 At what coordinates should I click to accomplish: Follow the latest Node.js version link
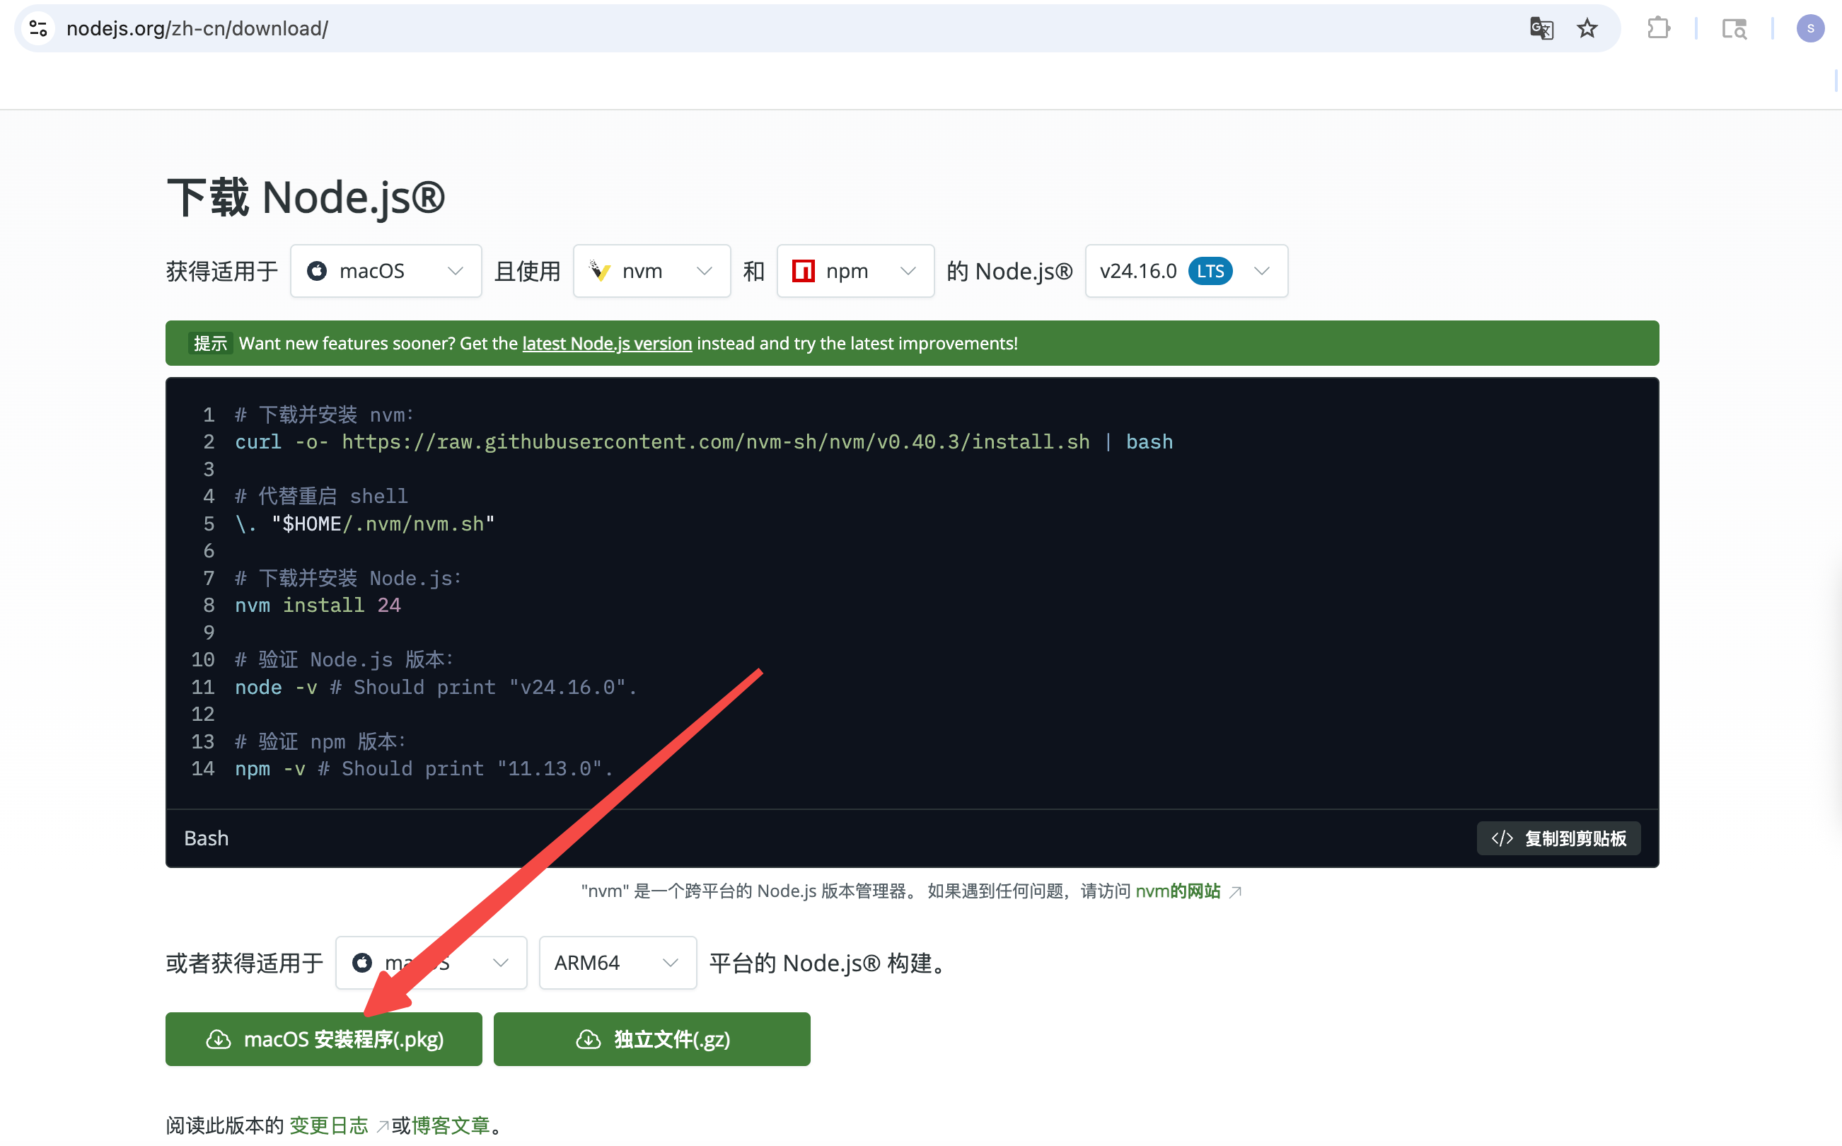click(607, 343)
